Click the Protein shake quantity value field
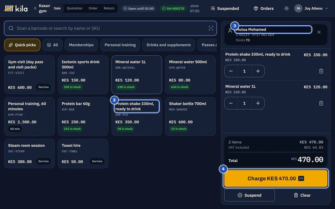335x209 pixels. (244, 71)
